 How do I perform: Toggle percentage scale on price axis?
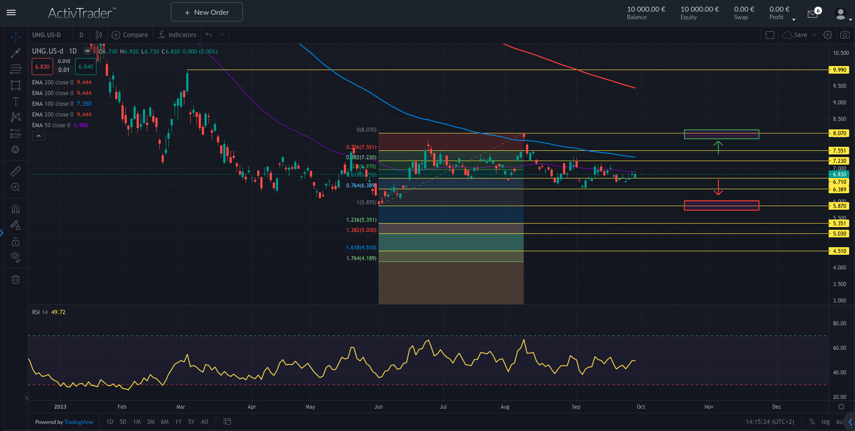pyautogui.click(x=812, y=422)
